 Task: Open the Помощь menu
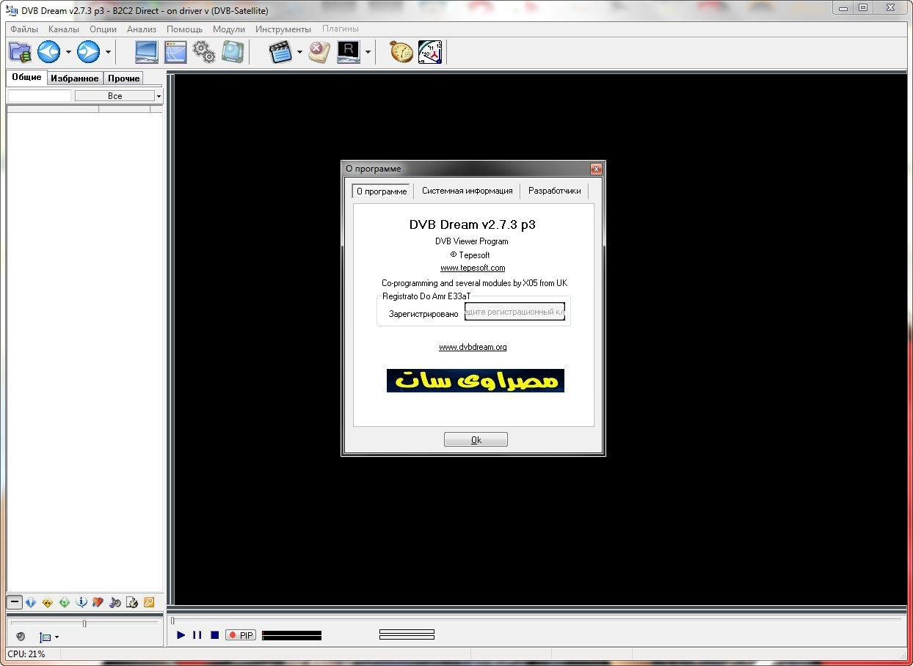184,29
